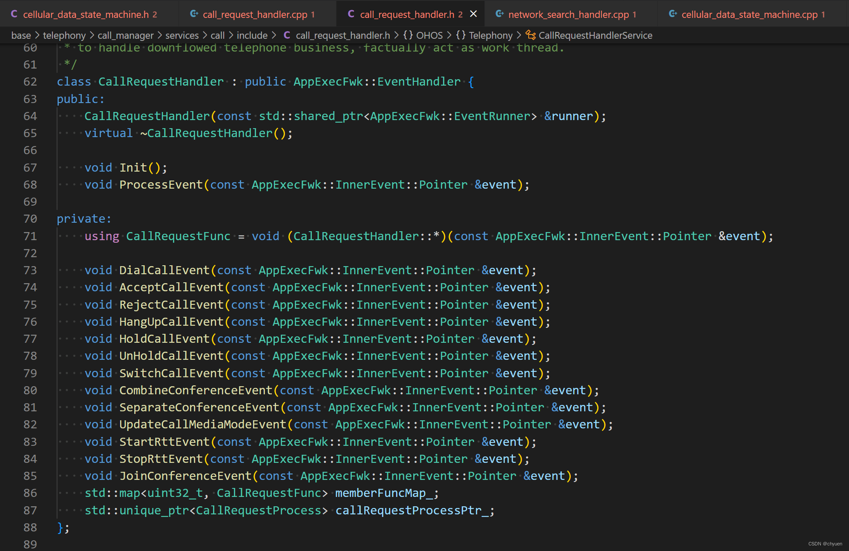Click C file icon on call_request_handler.h tab

[351, 14]
